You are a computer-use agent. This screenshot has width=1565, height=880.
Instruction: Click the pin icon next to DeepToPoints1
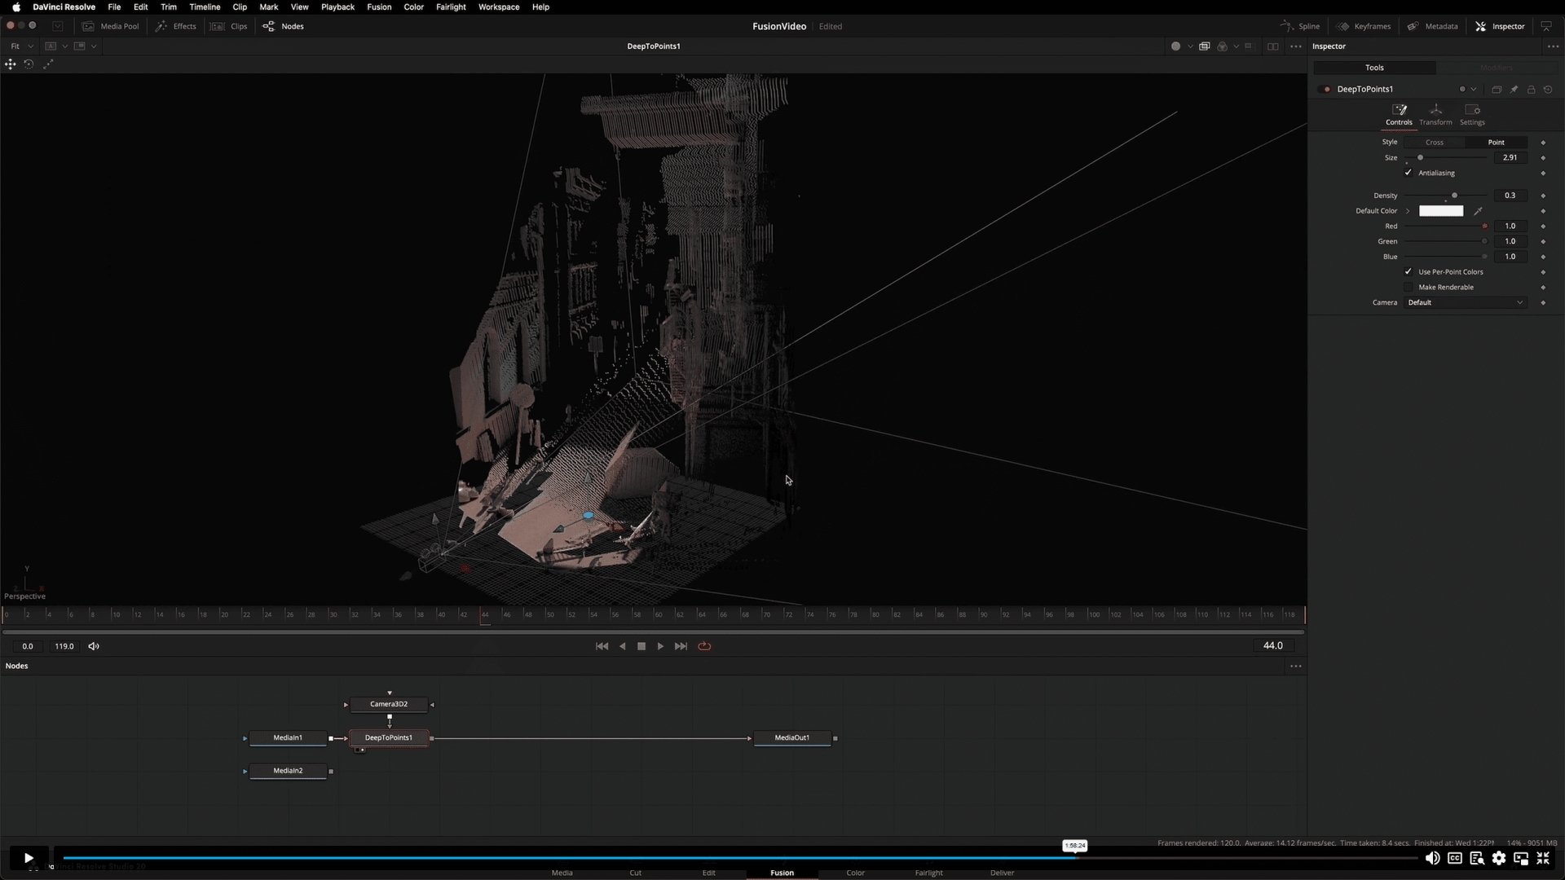pos(1514,89)
